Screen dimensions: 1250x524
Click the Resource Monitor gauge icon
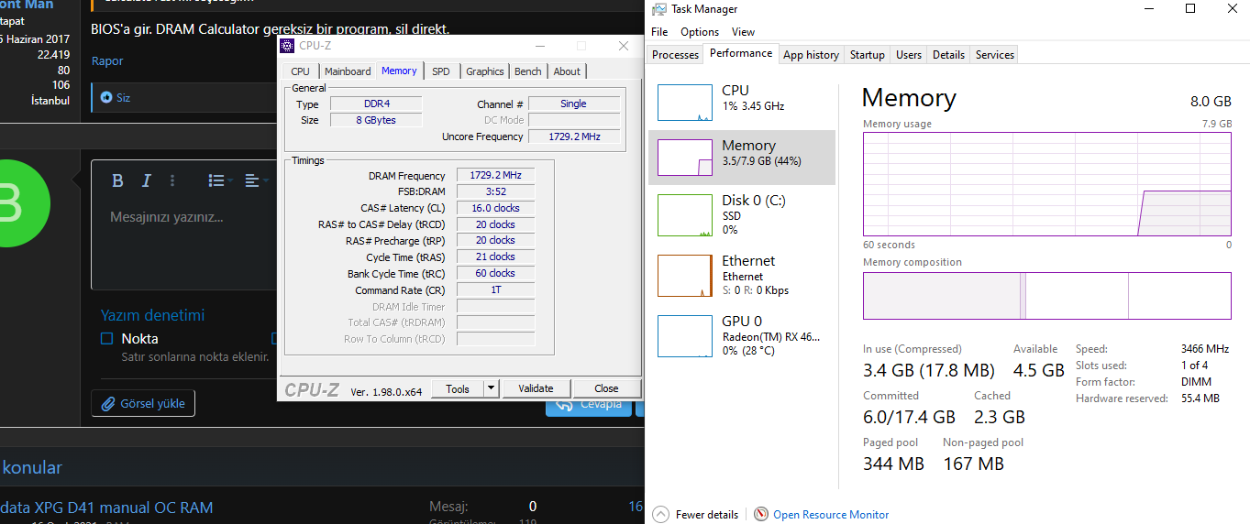[761, 514]
